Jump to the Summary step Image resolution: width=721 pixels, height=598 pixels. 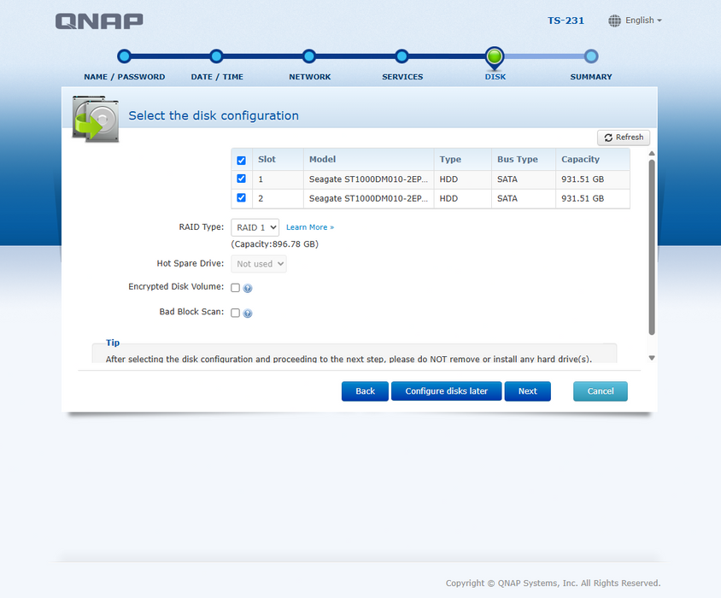[x=591, y=56]
